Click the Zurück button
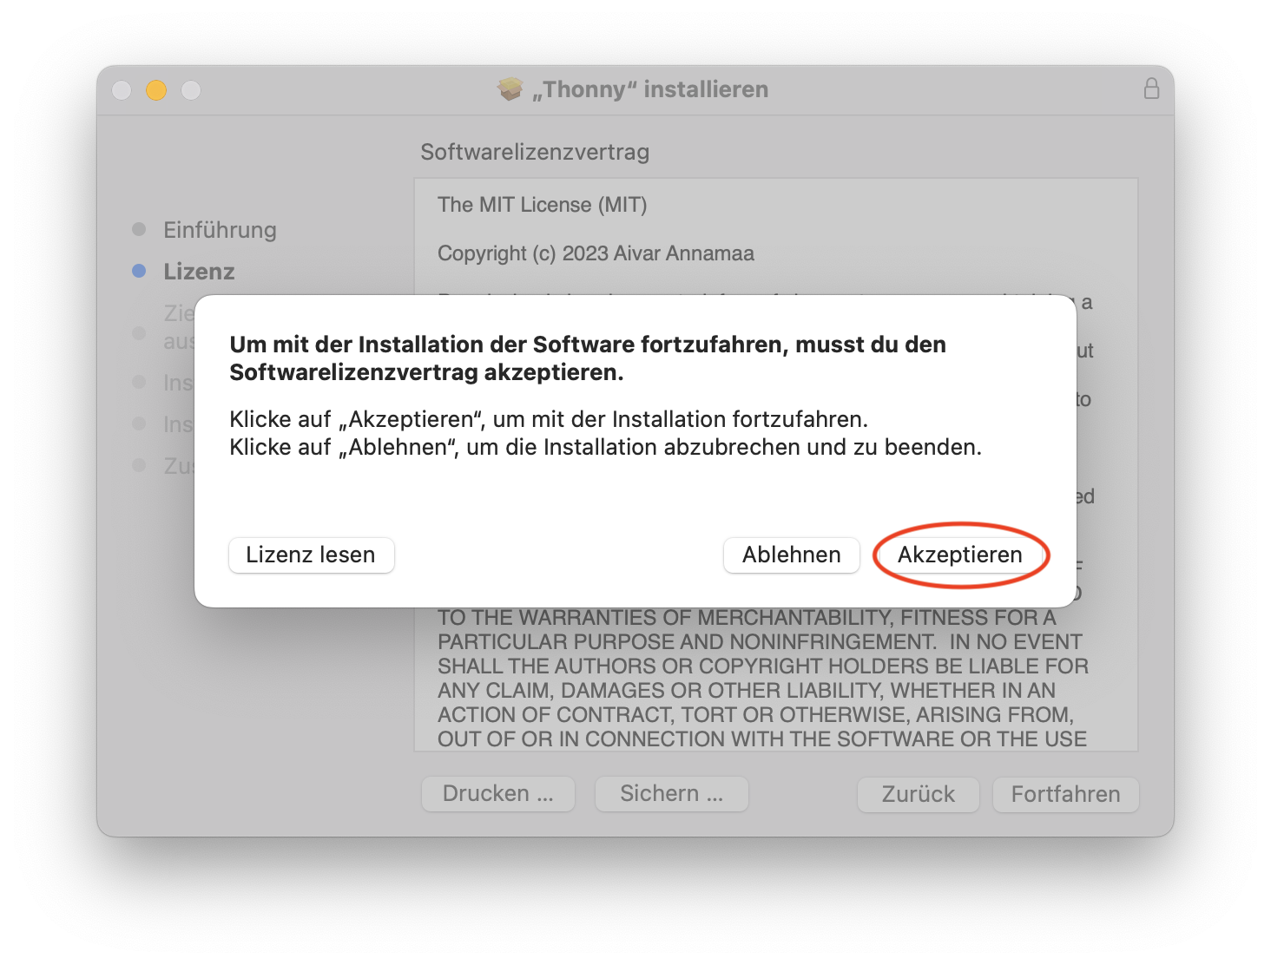 click(918, 794)
